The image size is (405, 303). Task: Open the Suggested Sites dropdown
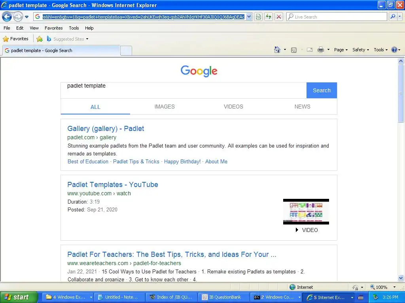(x=68, y=39)
